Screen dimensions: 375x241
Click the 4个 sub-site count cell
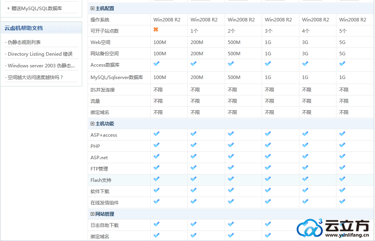(x=306, y=31)
